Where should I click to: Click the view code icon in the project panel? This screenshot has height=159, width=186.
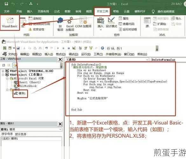[x=4, y=65]
